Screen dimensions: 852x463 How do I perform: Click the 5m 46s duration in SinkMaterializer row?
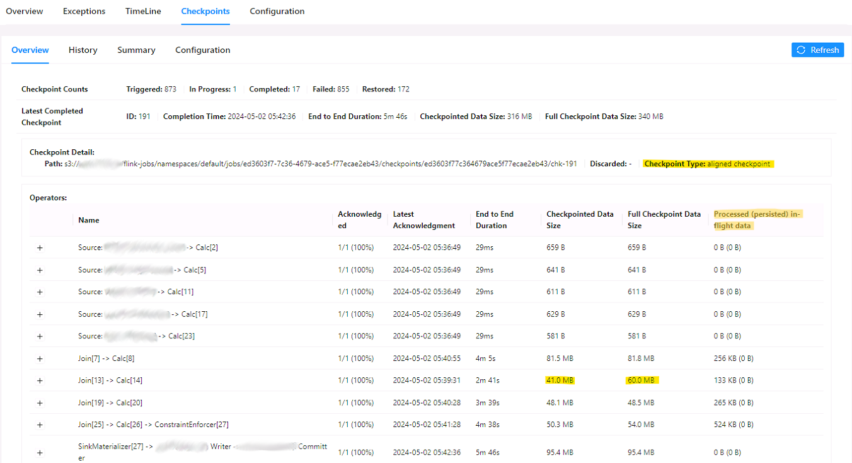488,452
